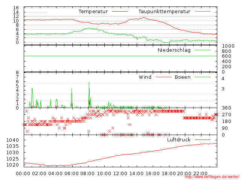Click the 16 temperature axis label
Viewport: 241px width, 180px height.
pyautogui.click(x=16, y=7)
